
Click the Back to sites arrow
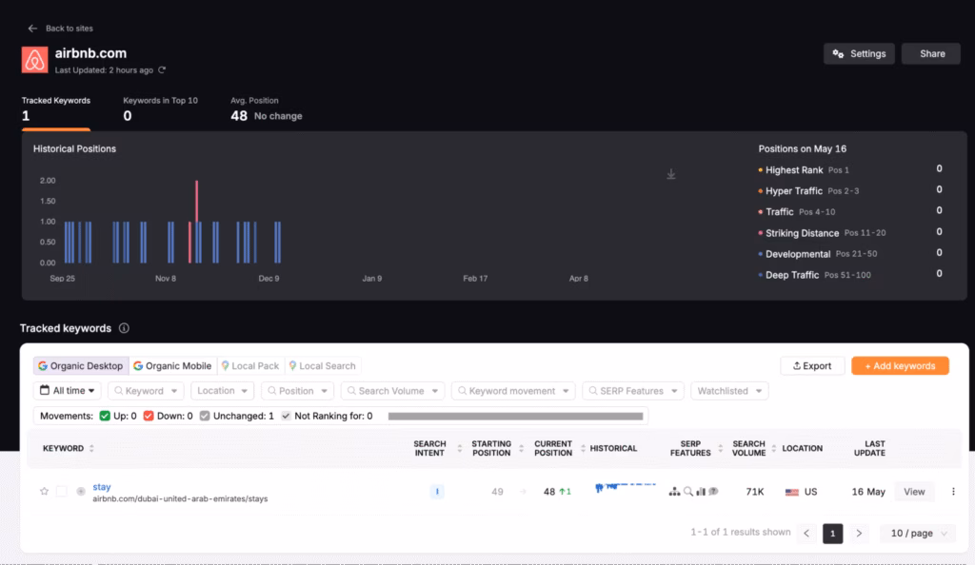(x=32, y=29)
